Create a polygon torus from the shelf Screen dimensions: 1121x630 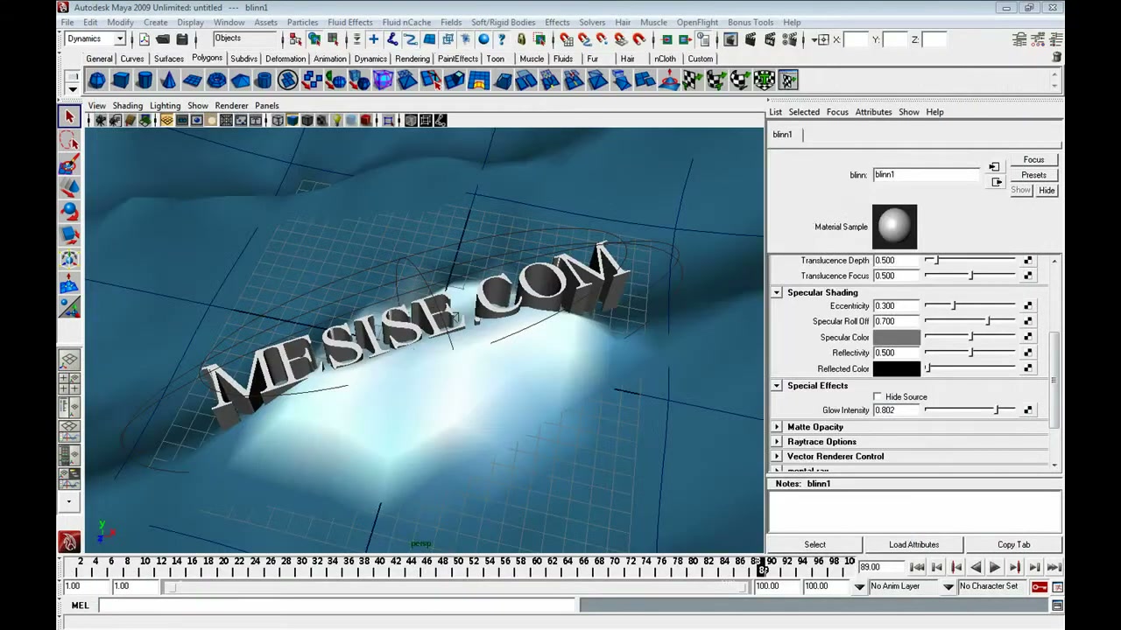(x=216, y=80)
